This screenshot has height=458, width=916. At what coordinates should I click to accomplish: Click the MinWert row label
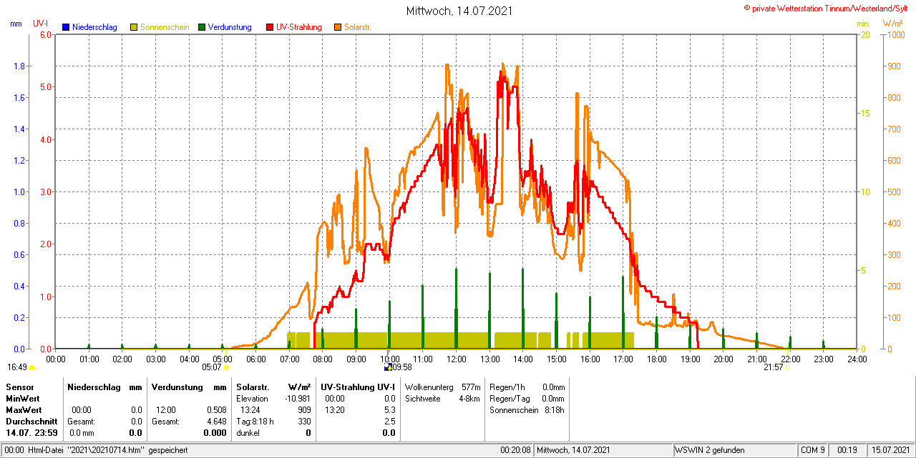[x=23, y=398]
